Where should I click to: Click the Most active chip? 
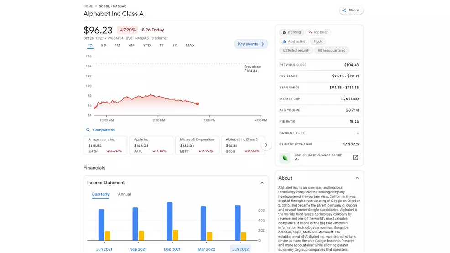294,41
